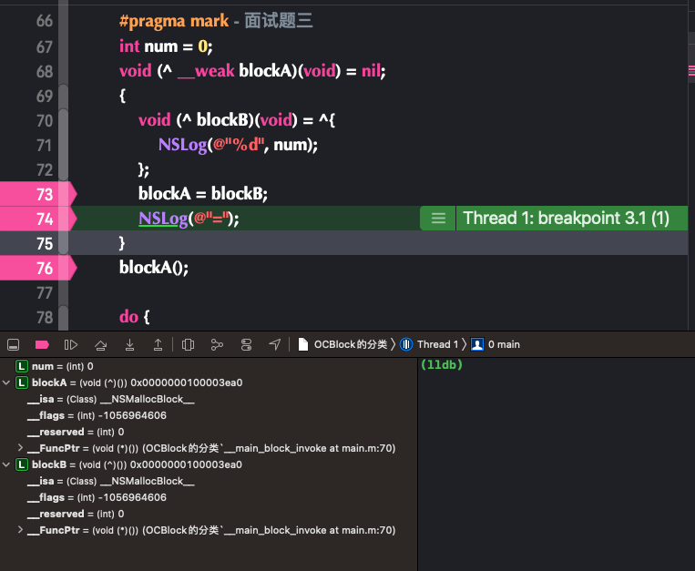The height and width of the screenshot is (571, 695).
Task: Select blockB __reserved row
Action: point(209,514)
